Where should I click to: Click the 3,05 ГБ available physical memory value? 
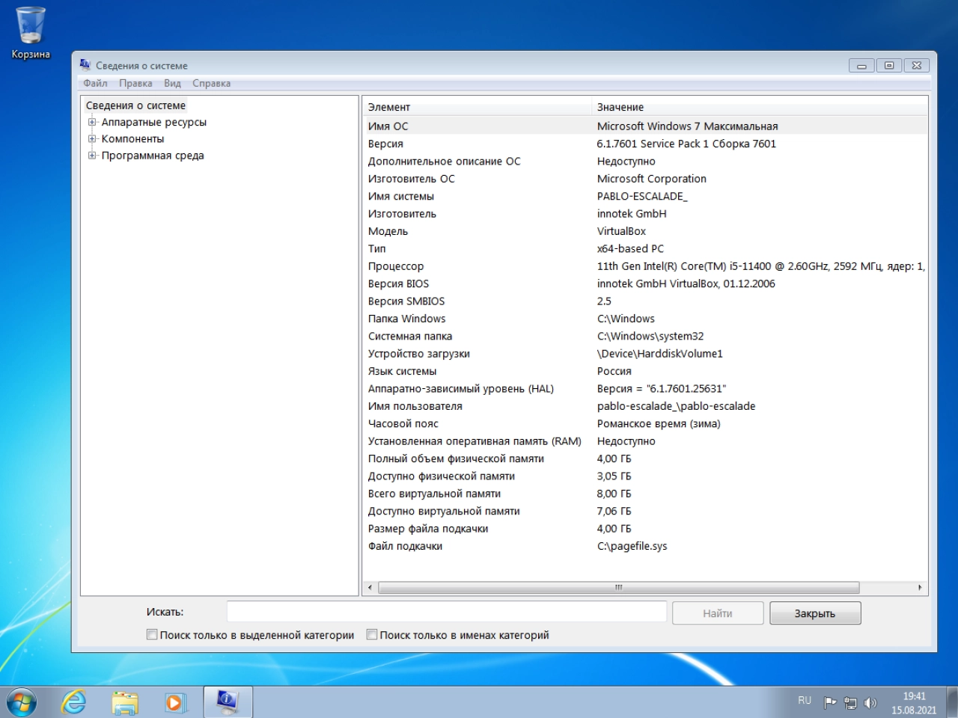[614, 476]
